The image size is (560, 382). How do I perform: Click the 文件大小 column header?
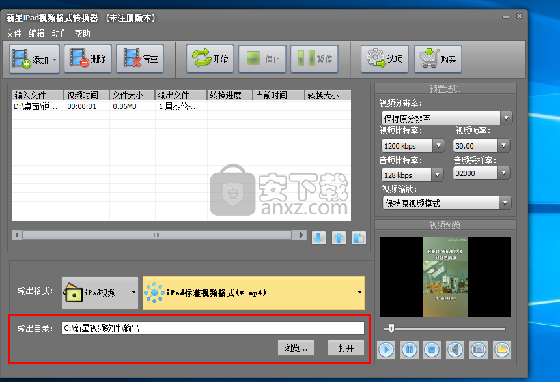pos(132,95)
